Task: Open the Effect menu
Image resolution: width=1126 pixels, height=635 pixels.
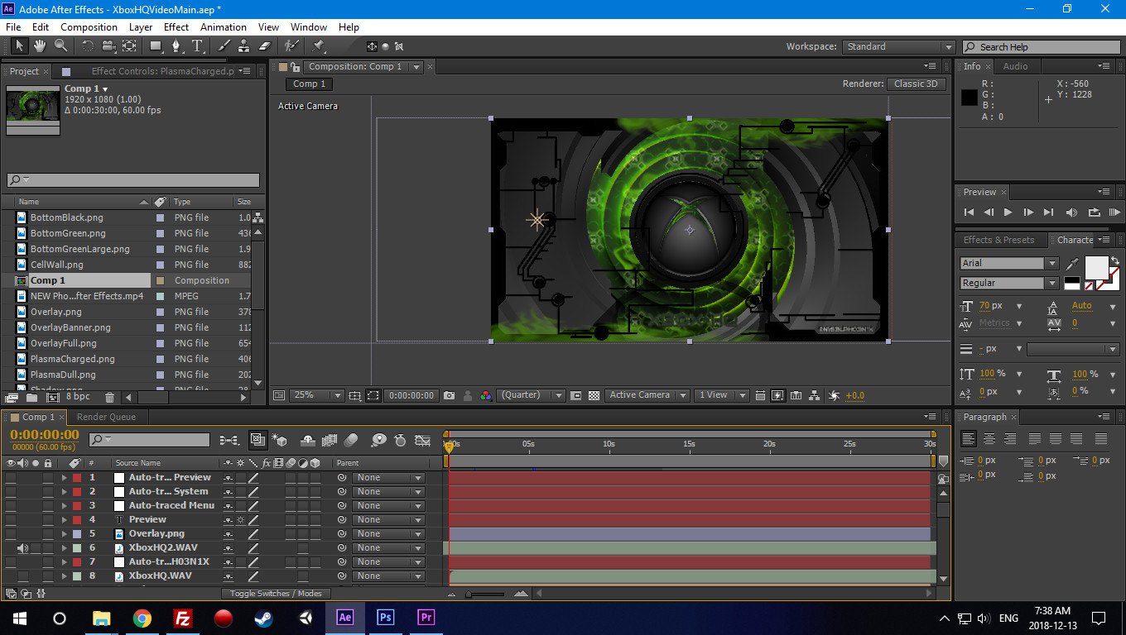Action: pos(176,27)
